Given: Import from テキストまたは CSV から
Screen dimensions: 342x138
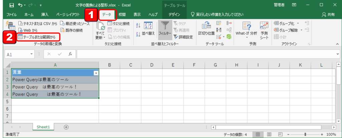Looking at the screenshot, I should click(37, 23).
